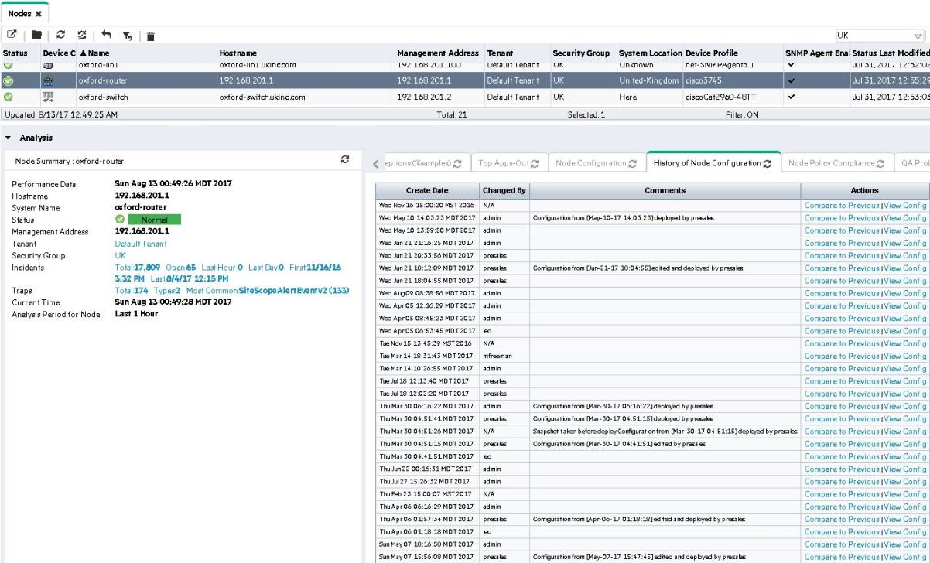Compare to Previous for May 10 14:03:23 entry
Screen dimensions: 930x563
[x=842, y=218]
